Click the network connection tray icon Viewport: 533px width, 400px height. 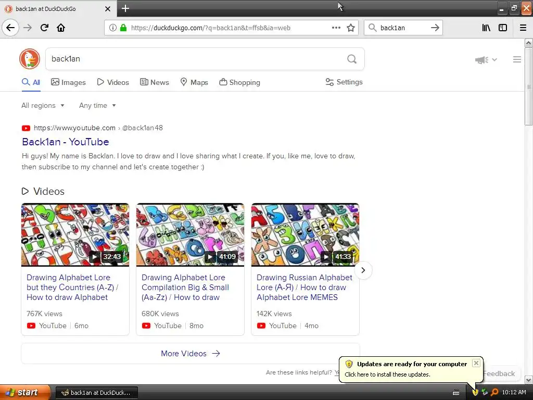tap(485, 392)
